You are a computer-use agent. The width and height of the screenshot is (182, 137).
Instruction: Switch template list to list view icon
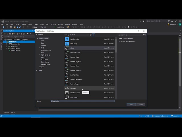pos(94,35)
